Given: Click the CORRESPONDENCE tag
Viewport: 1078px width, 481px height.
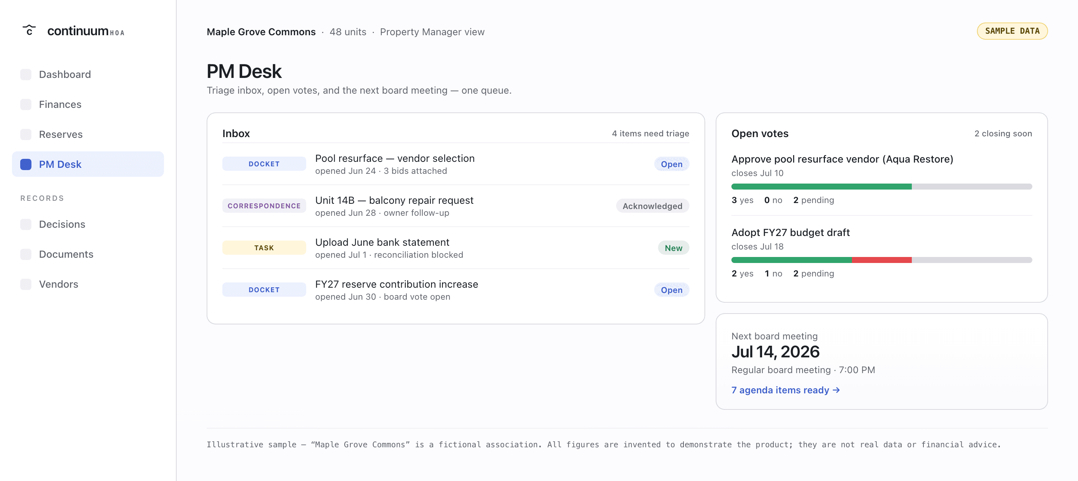Looking at the screenshot, I should [x=264, y=206].
